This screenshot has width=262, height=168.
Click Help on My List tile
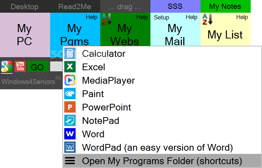coord(242,17)
